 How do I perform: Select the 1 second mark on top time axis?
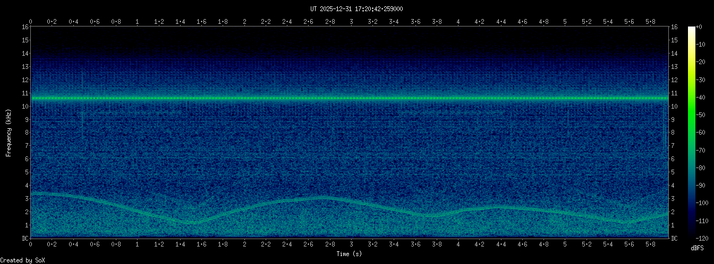click(137, 22)
